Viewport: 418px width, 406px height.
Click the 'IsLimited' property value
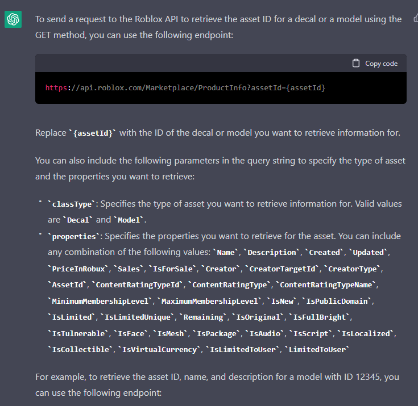point(72,317)
